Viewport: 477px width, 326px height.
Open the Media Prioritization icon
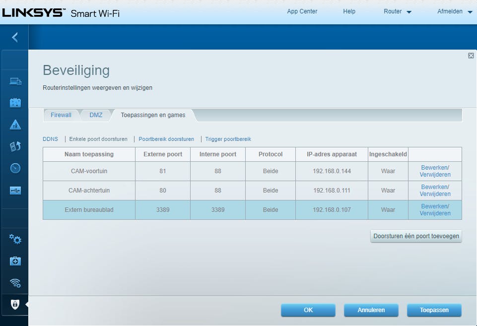[15, 146]
